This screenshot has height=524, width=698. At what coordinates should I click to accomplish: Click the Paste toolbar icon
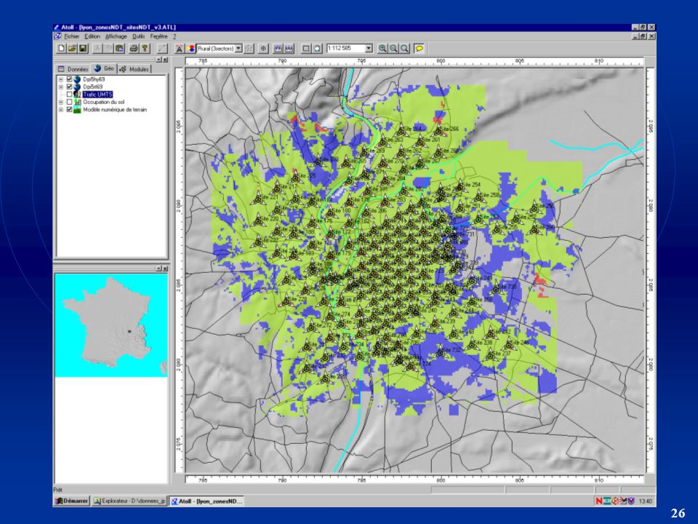[120, 48]
